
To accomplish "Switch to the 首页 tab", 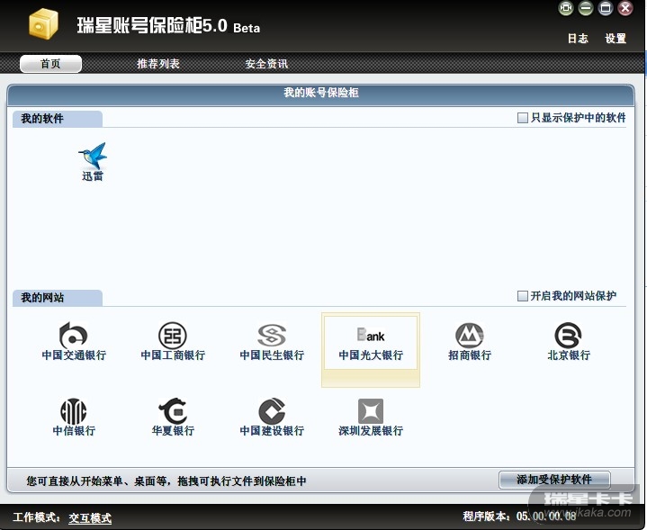I will pyautogui.click(x=50, y=64).
